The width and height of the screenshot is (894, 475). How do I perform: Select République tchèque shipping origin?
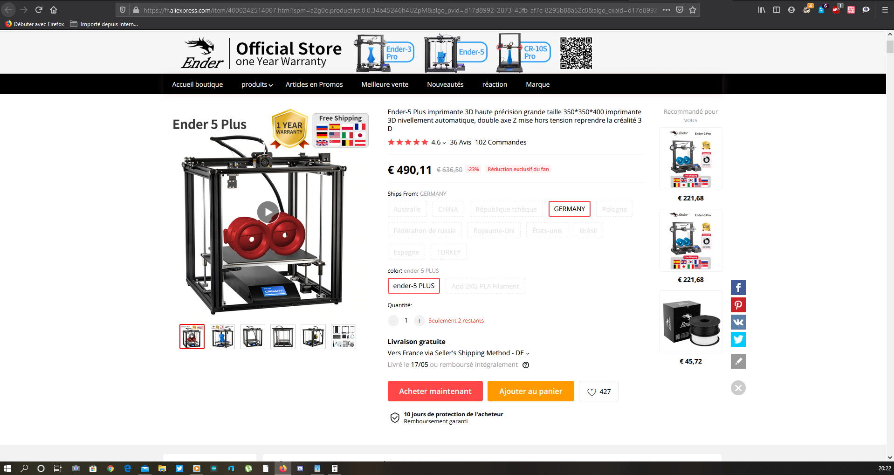(506, 209)
